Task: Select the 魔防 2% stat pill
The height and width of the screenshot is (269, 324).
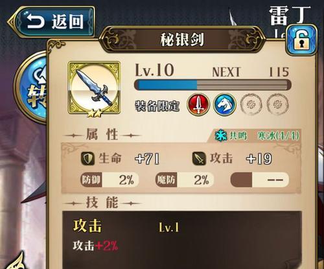Action: pos(185,180)
